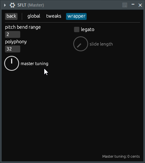Close the SFLT plugin window
The width and height of the screenshot is (145, 163).
pyautogui.click(x=140, y=5)
